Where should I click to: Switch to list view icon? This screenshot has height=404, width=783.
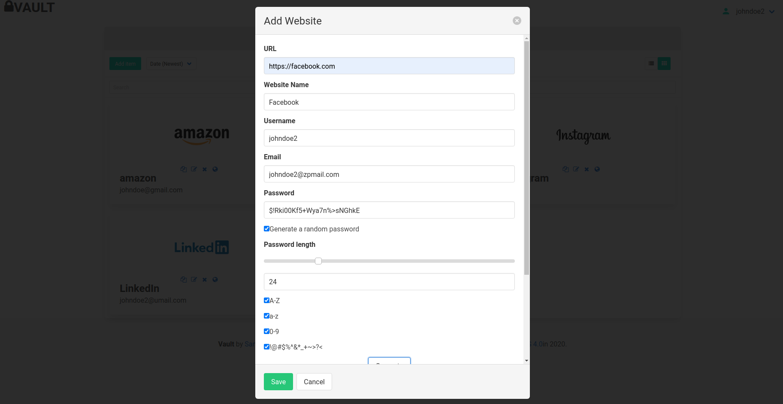[651, 64]
